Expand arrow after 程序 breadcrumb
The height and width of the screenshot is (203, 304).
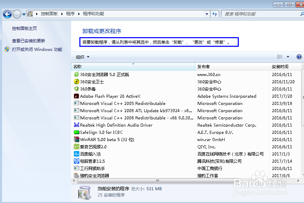pyautogui.click(x=79, y=14)
